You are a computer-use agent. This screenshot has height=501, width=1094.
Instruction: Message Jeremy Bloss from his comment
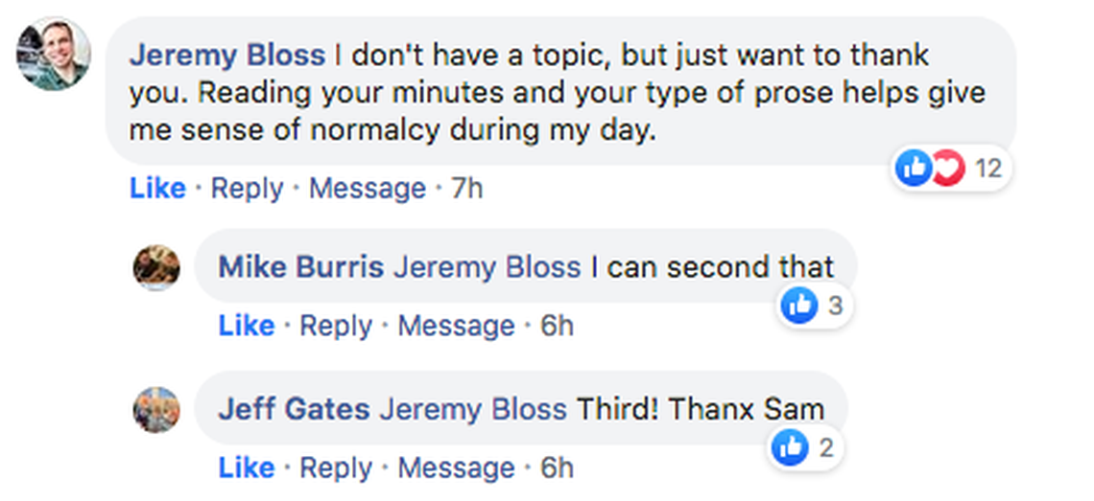pos(367,189)
